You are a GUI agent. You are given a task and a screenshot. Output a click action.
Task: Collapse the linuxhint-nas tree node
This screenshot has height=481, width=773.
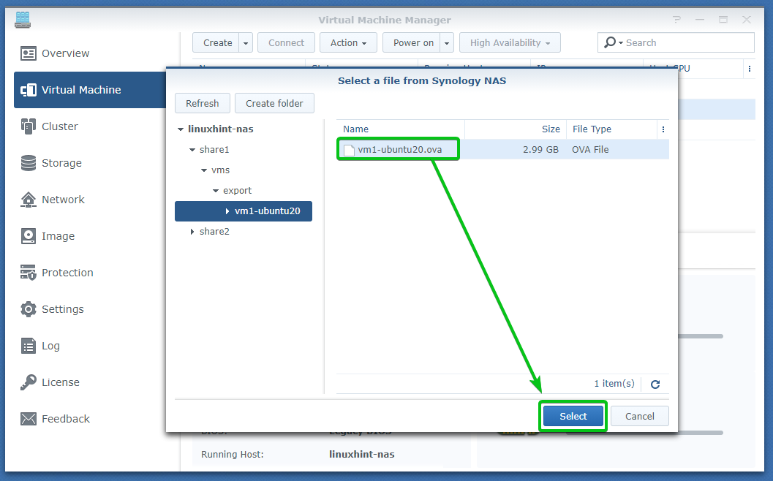pyautogui.click(x=181, y=129)
